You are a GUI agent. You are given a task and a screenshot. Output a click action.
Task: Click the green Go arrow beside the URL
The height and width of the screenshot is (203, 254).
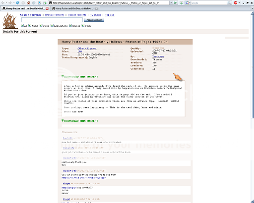pyautogui.click(x=175, y=3)
